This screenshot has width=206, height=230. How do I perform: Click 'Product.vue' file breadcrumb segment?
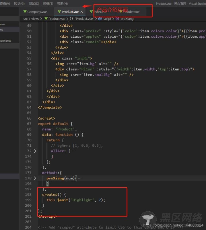57,19
